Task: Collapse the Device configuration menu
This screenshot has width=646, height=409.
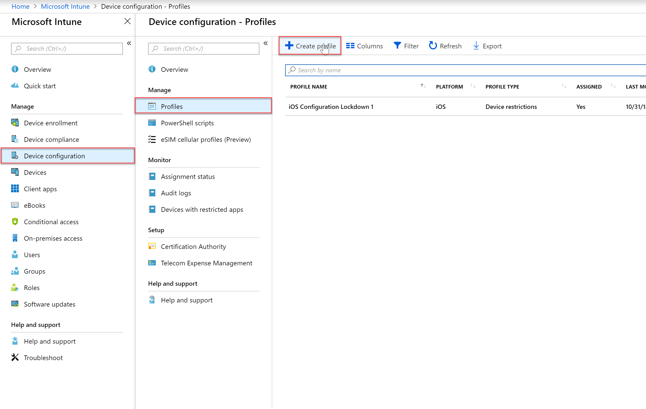Action: coord(266,43)
